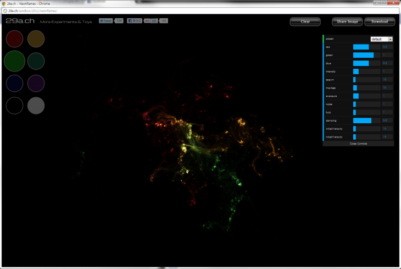Clear the canvas with the Clear button
Screen dimensions: 401x269
305,22
